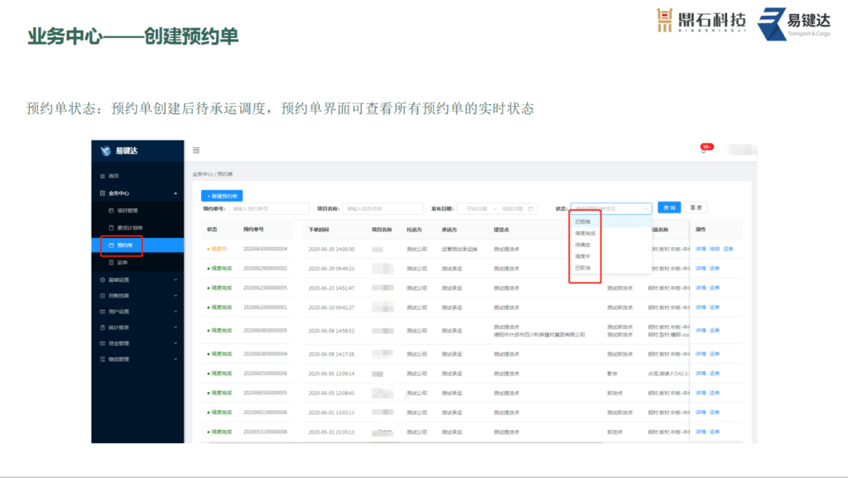Click 运单 link in 2020-06-23 14:51:47 row
The width and height of the screenshot is (848, 478).
(715, 288)
